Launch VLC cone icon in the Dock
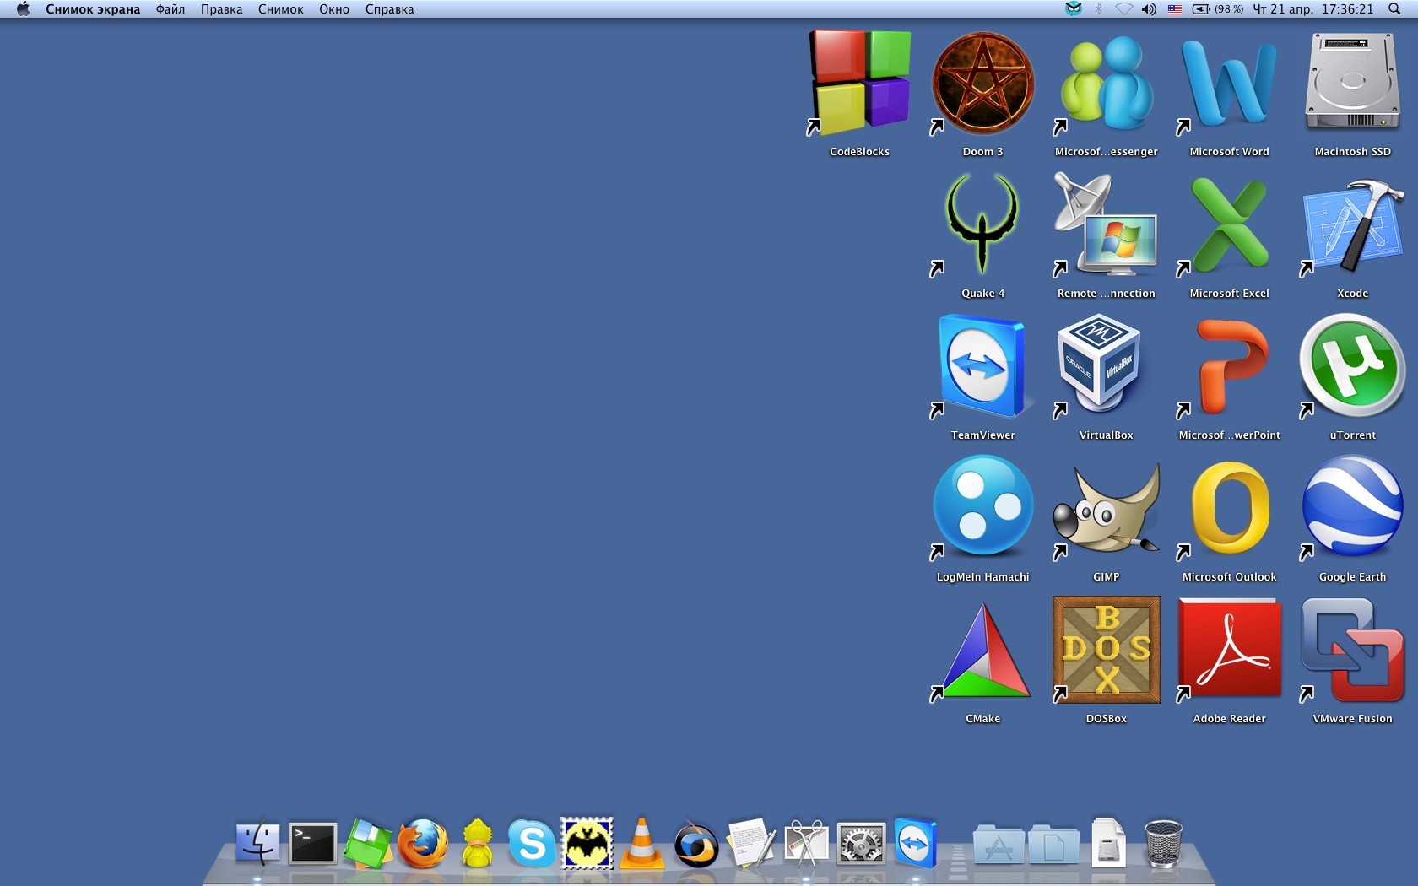 tap(641, 844)
